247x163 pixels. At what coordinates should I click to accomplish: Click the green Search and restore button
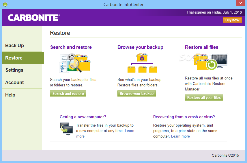(68, 94)
